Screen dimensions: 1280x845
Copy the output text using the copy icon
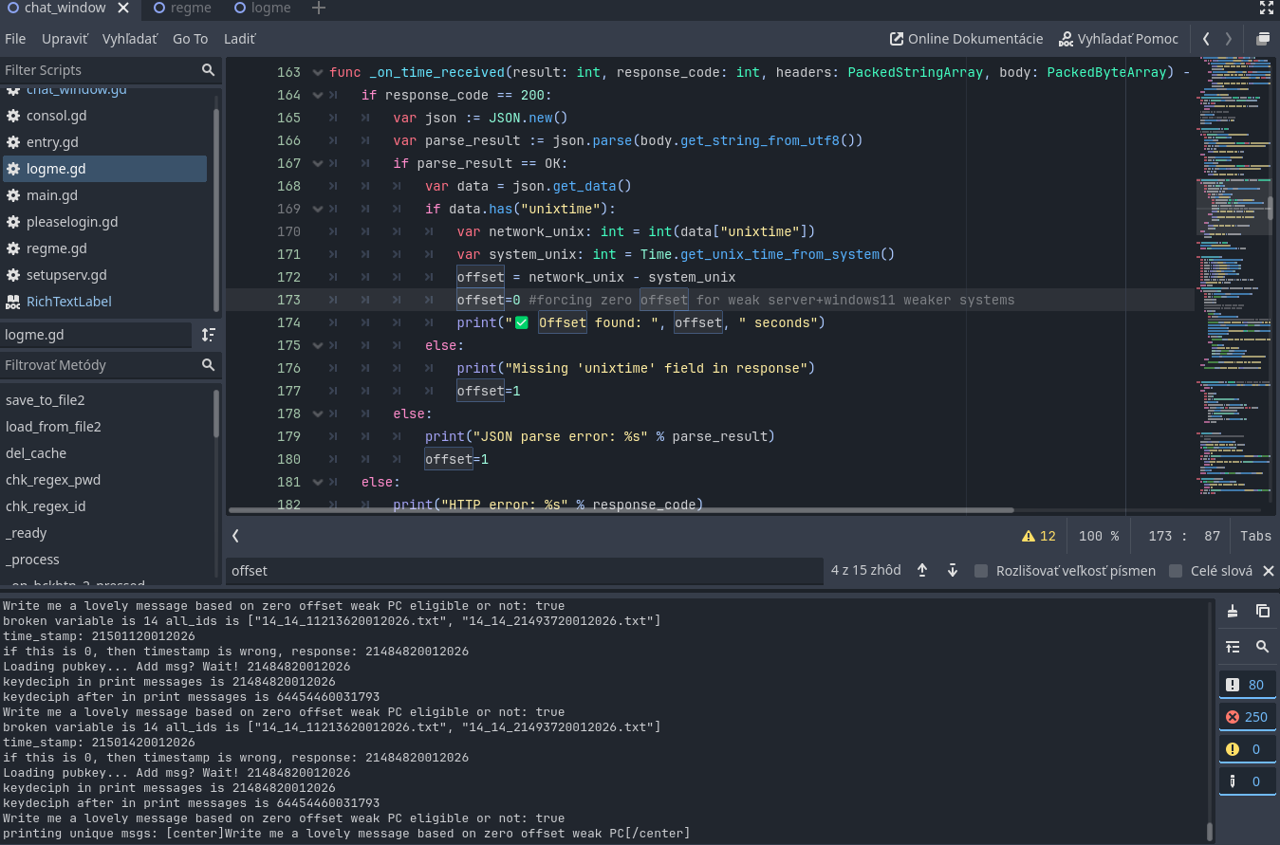[1262, 611]
